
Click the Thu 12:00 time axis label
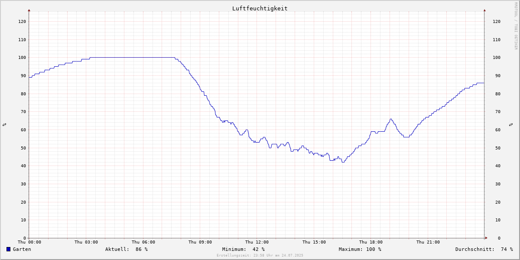[257, 242]
